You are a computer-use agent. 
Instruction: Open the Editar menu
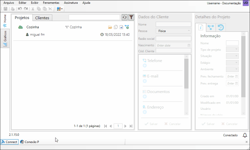pos(22,3)
